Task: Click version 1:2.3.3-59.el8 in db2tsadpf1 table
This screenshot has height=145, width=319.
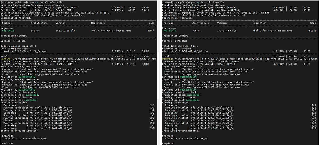Action: tap(65, 31)
